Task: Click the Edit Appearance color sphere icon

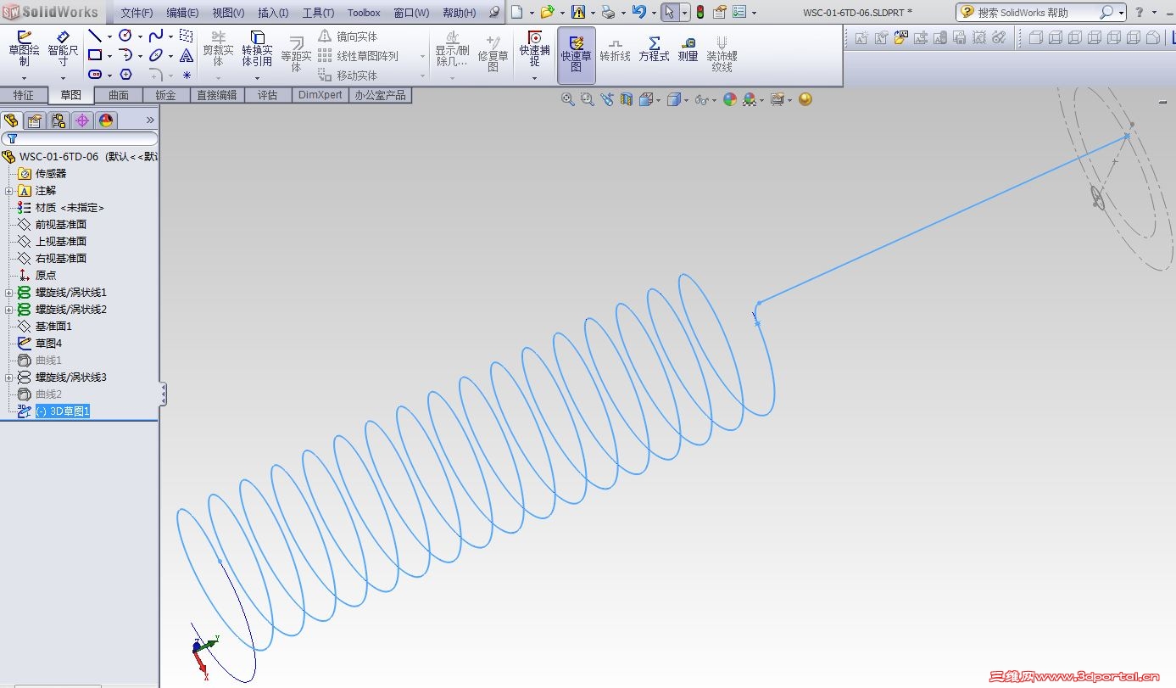Action: tap(730, 99)
